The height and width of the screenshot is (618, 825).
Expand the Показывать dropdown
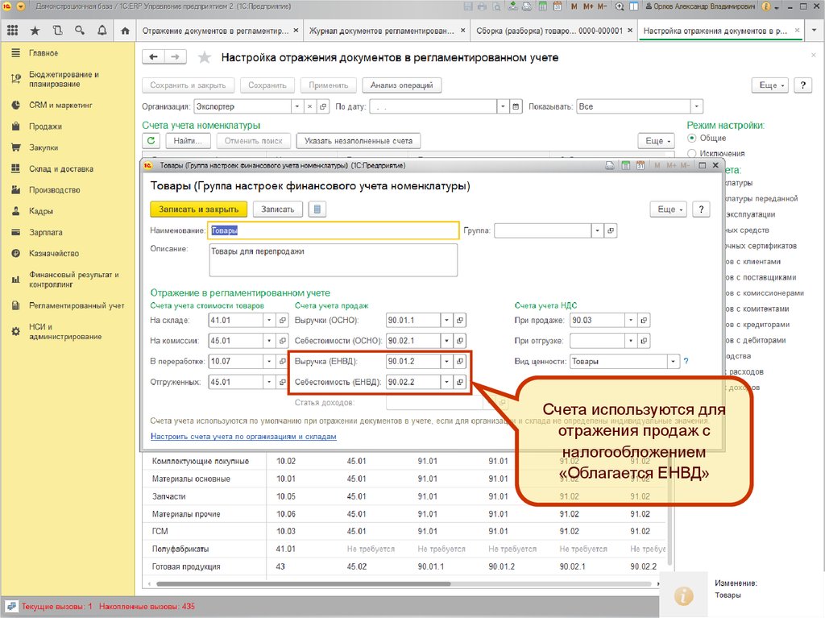(x=696, y=106)
